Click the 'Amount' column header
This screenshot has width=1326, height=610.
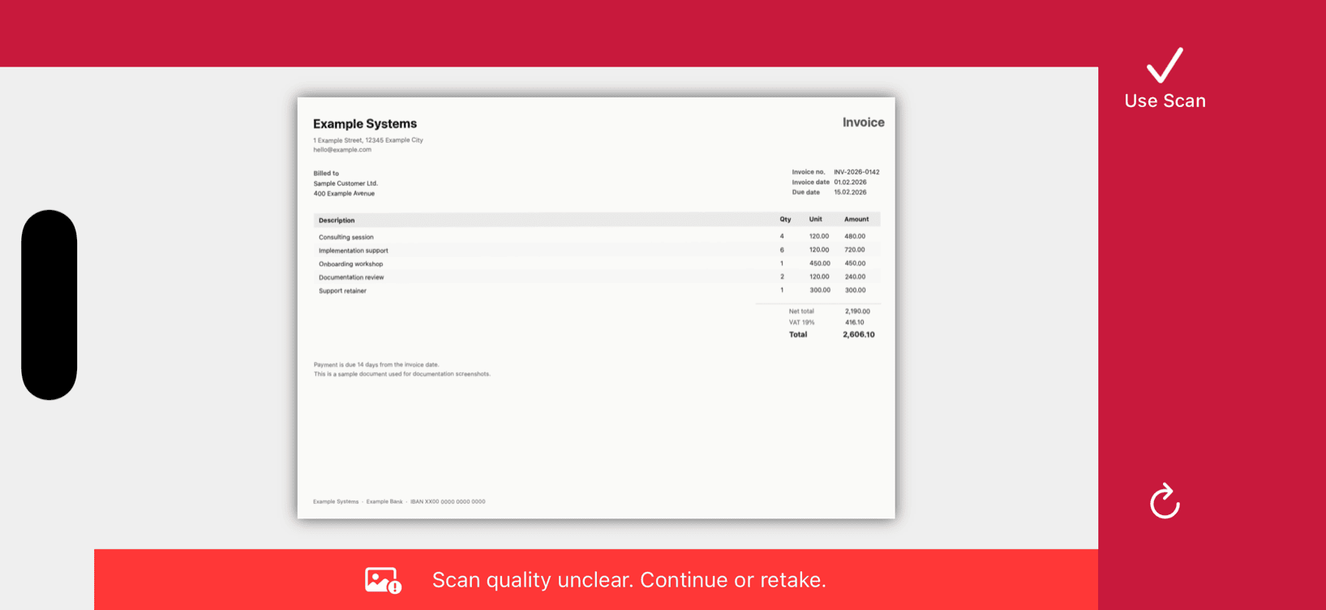[856, 220]
